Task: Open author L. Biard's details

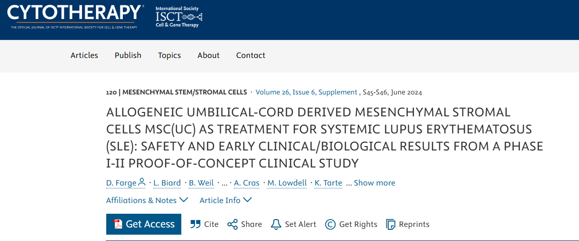Action: [x=167, y=183]
